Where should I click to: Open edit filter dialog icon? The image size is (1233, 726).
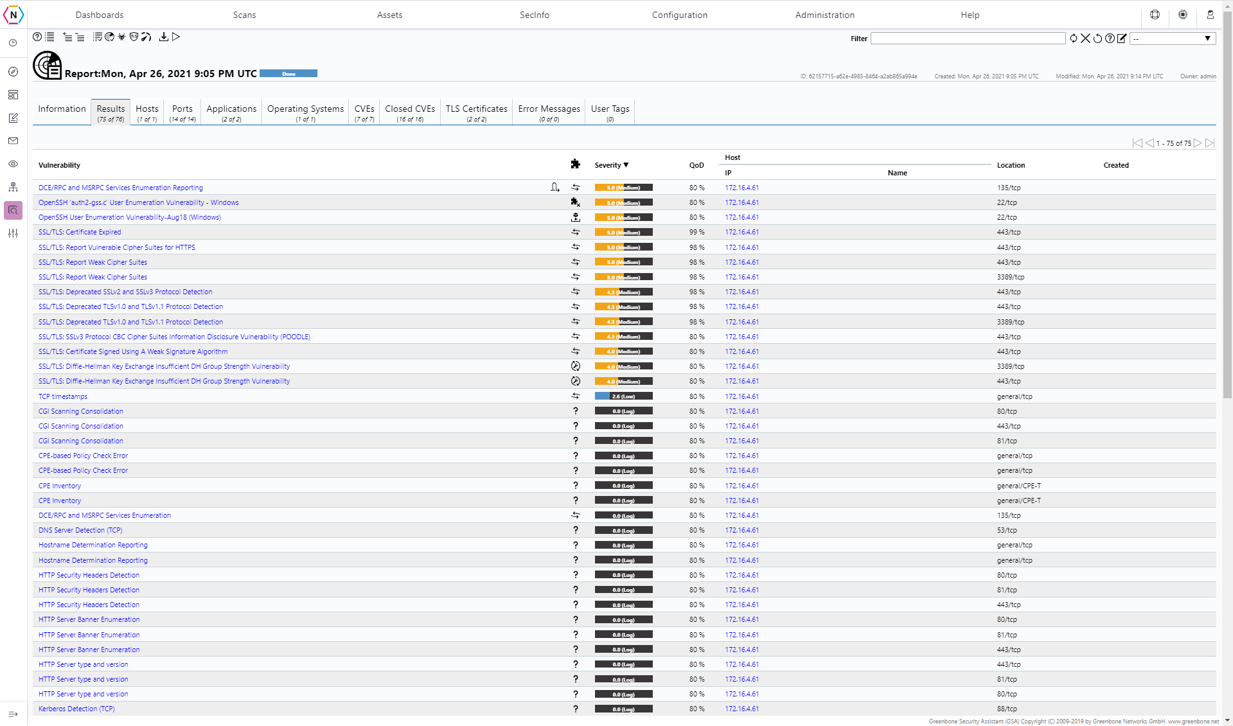click(x=1122, y=39)
